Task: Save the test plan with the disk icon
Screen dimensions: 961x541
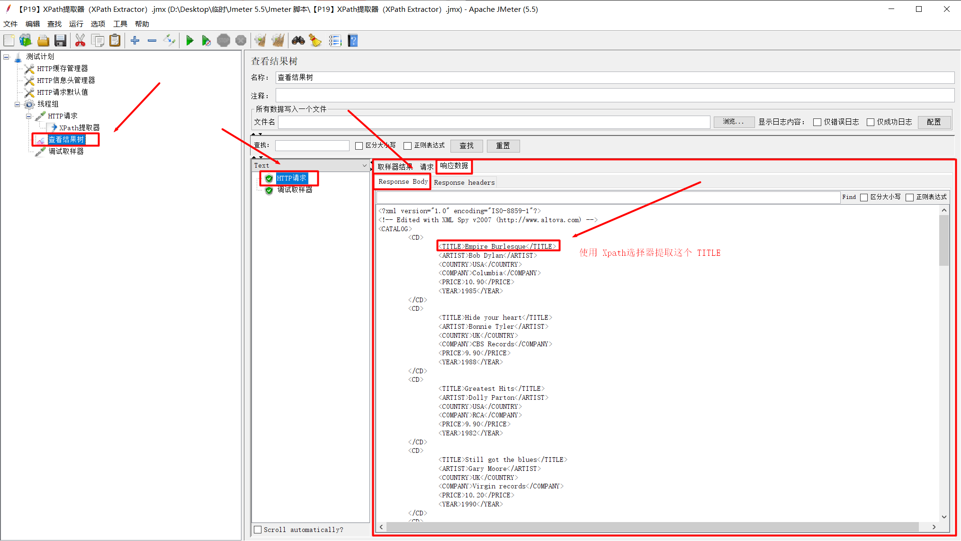Action: tap(60, 40)
